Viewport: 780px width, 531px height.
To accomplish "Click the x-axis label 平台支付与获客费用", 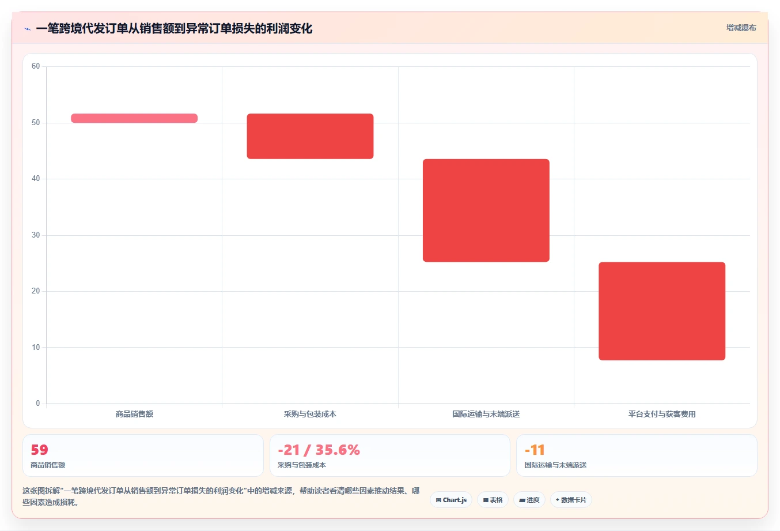I will pyautogui.click(x=662, y=414).
